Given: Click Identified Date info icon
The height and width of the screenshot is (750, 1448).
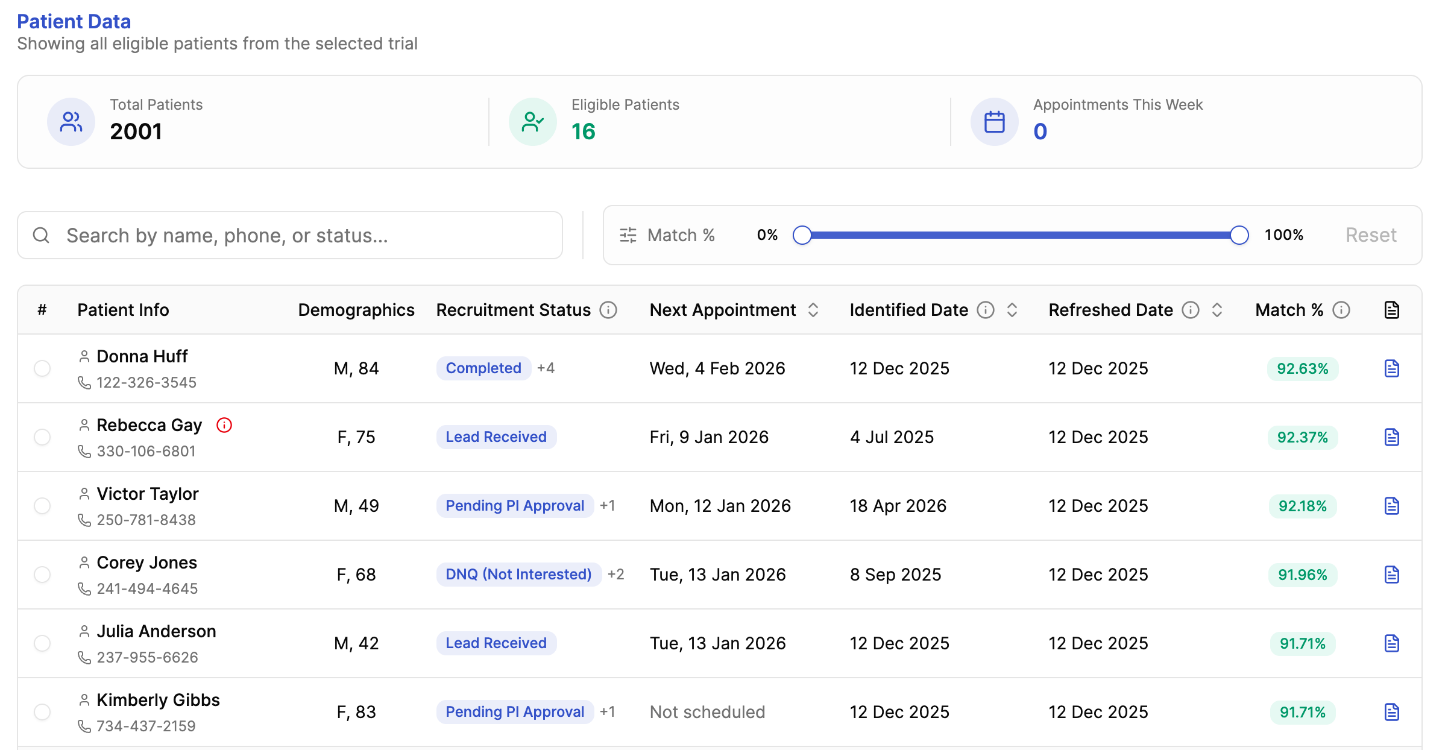Looking at the screenshot, I should pos(986,310).
